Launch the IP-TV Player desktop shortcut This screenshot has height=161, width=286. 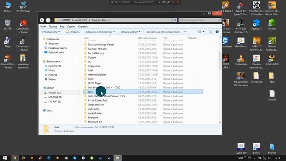(23, 7)
